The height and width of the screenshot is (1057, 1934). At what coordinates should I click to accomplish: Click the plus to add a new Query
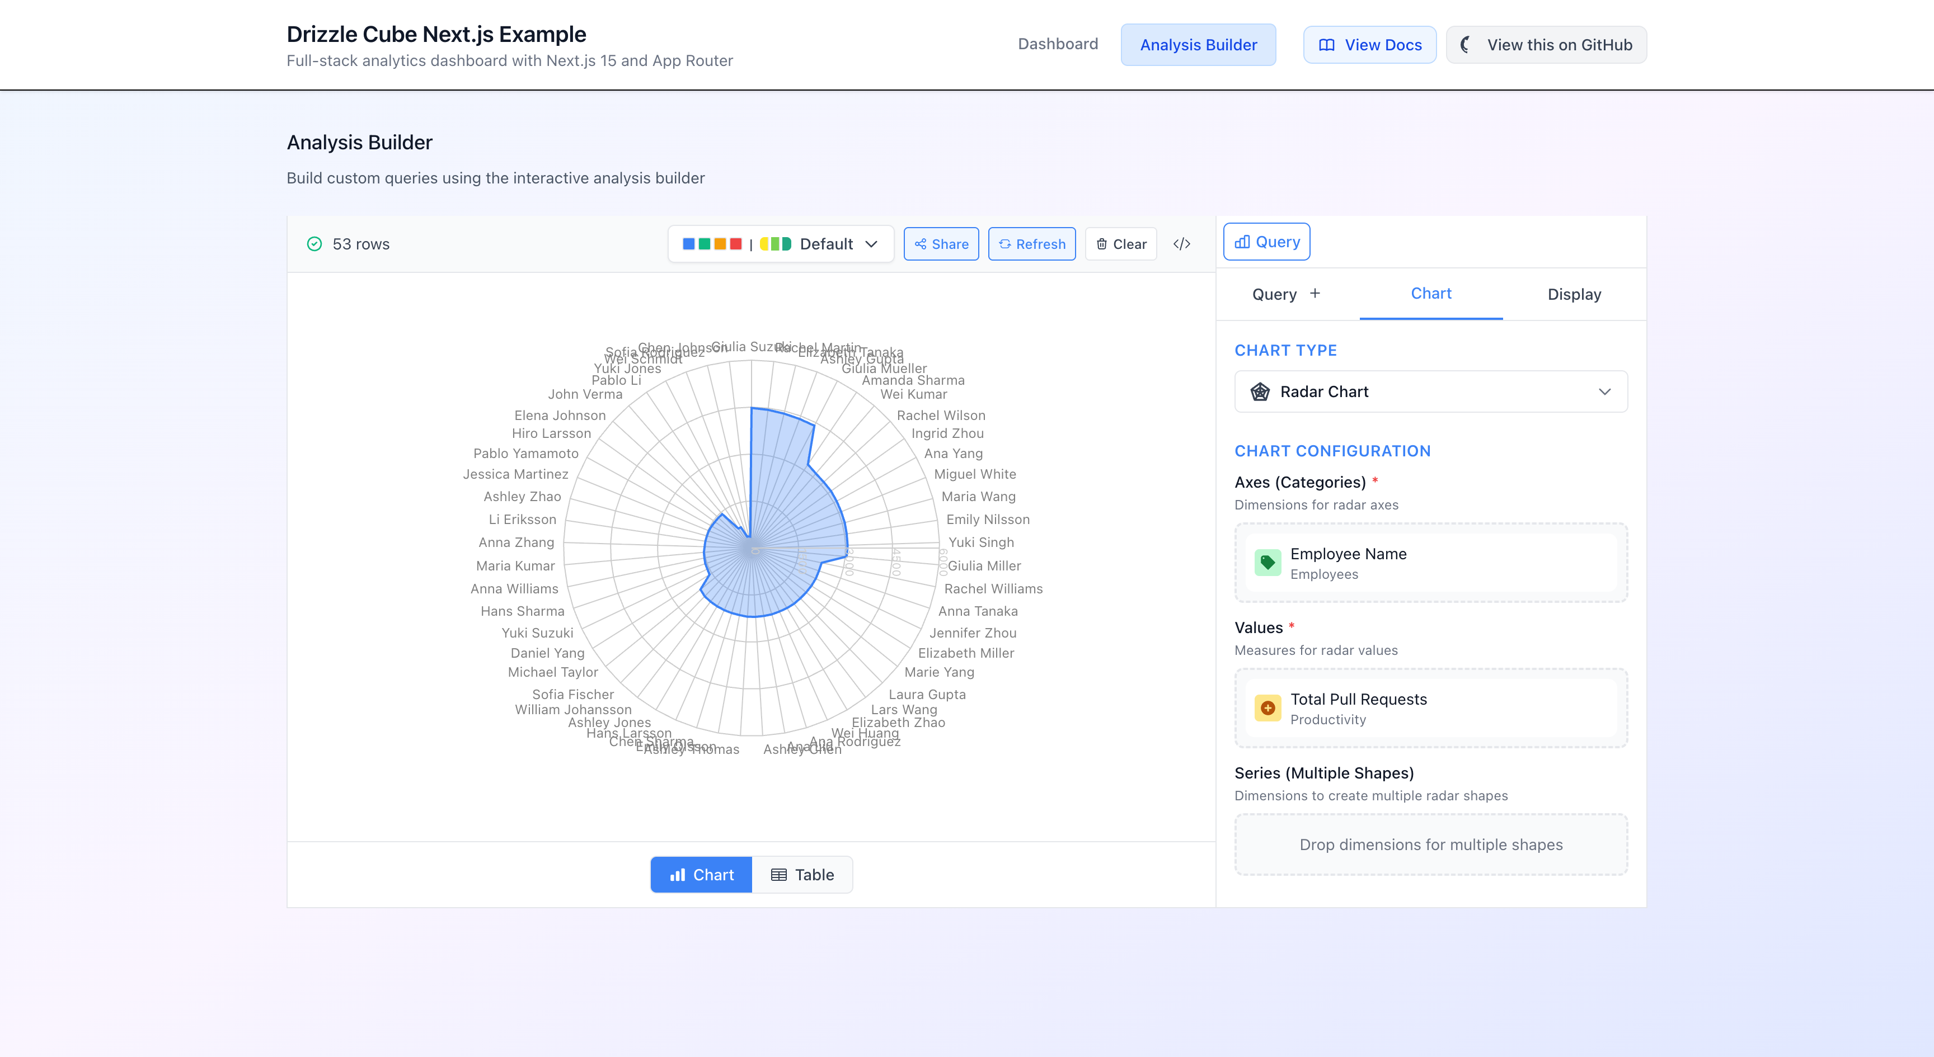pos(1315,294)
